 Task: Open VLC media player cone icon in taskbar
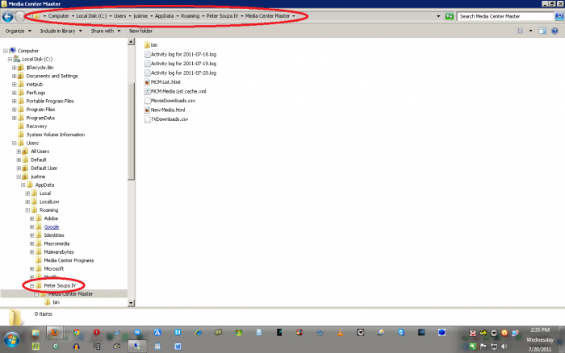[340, 333]
